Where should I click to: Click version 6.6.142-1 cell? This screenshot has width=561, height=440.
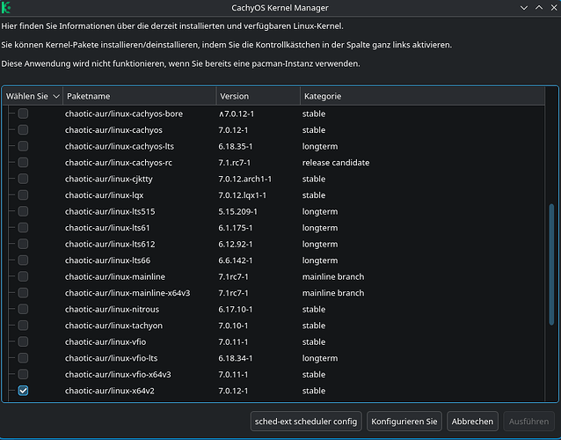236,260
